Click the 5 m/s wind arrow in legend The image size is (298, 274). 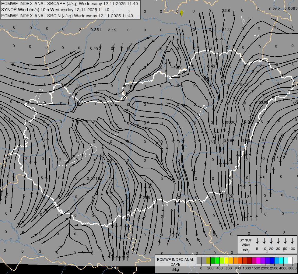coord(257,241)
